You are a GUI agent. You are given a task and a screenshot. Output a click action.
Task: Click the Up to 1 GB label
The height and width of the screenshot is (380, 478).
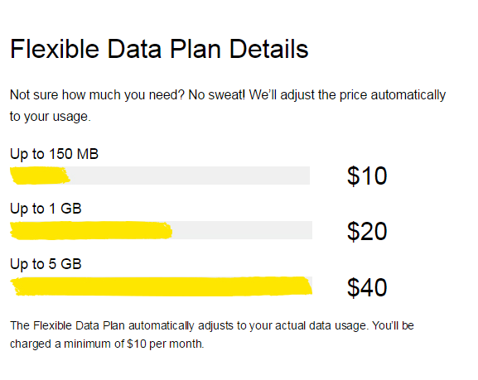pyautogui.click(x=46, y=209)
